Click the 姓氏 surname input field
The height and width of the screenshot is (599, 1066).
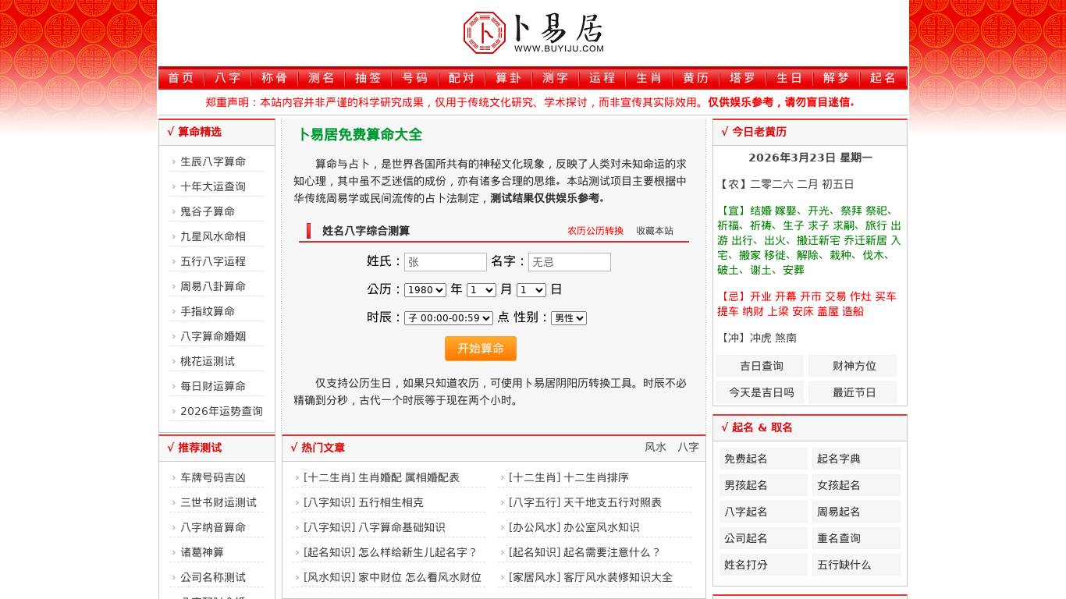point(446,262)
